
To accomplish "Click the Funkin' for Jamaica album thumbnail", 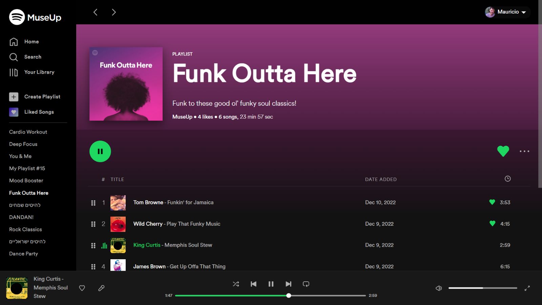I will (118, 203).
